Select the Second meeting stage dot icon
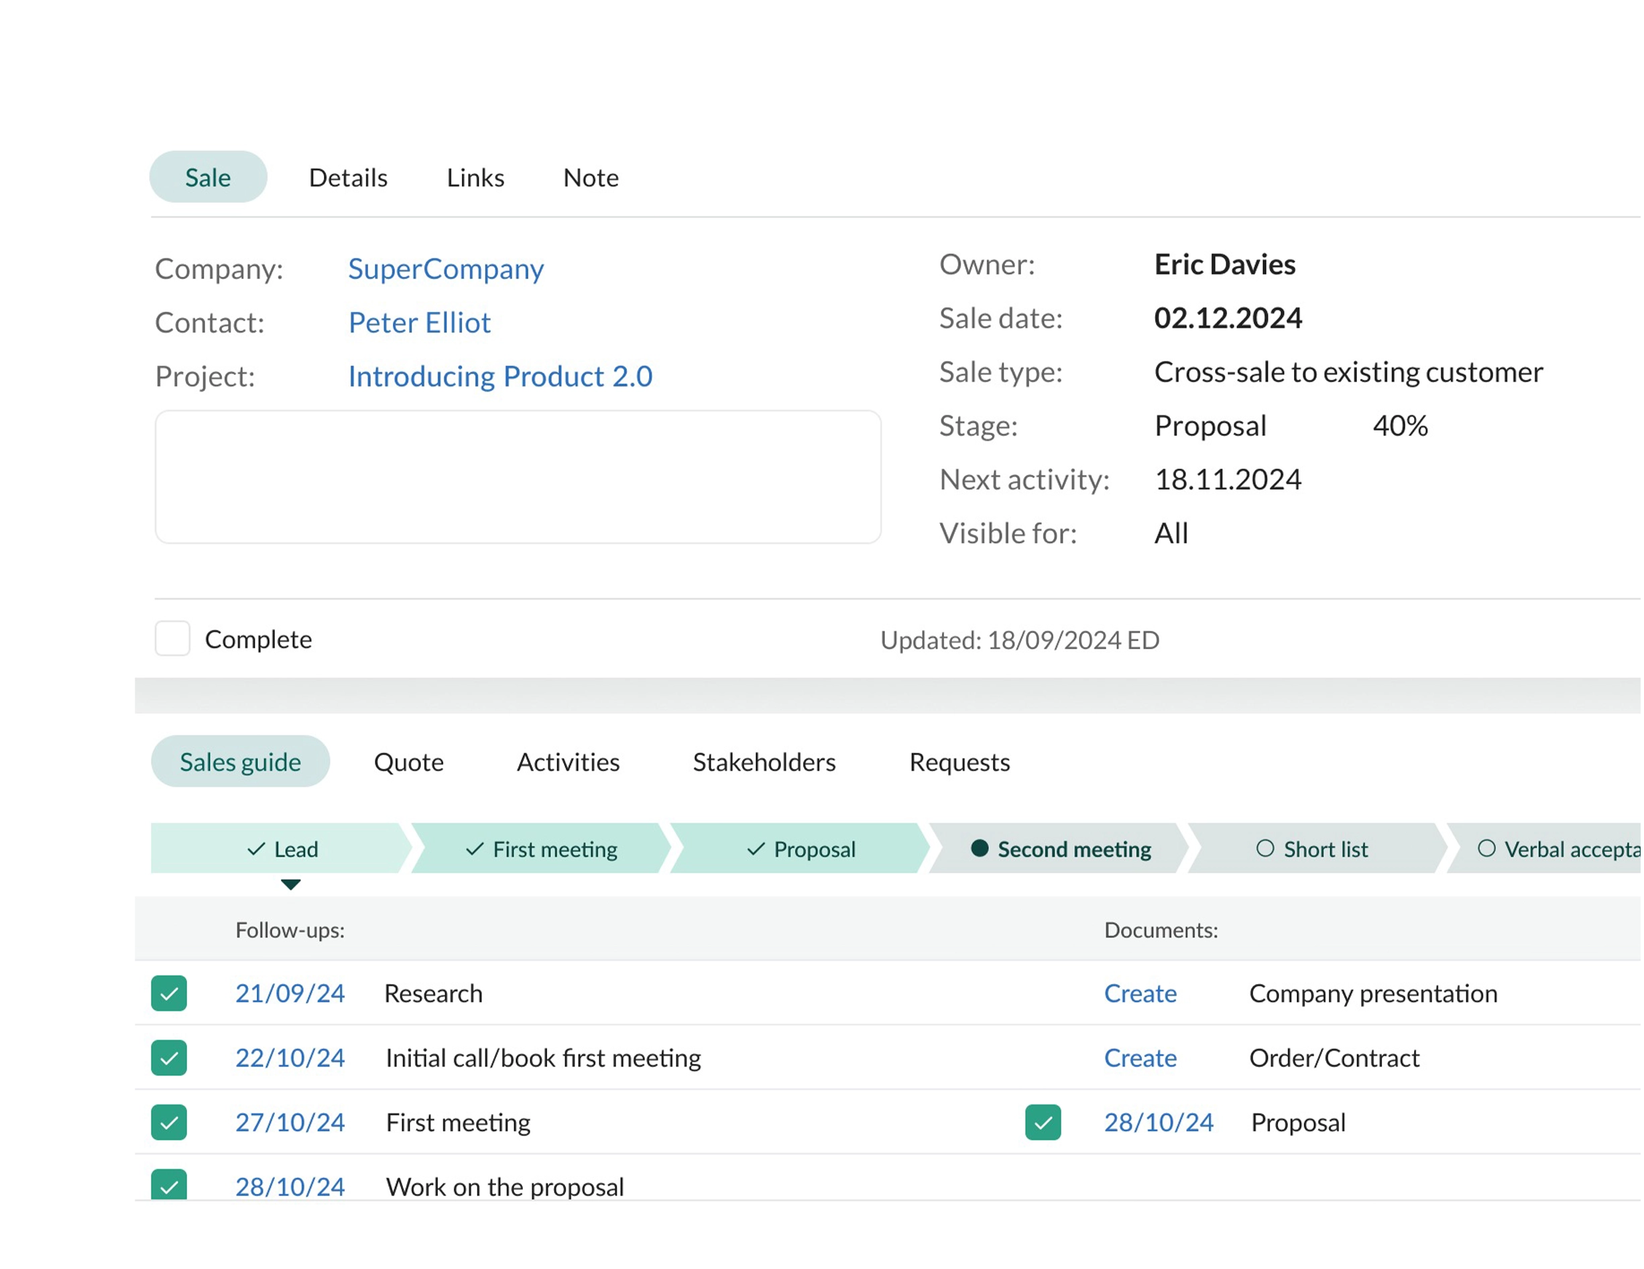 [980, 848]
